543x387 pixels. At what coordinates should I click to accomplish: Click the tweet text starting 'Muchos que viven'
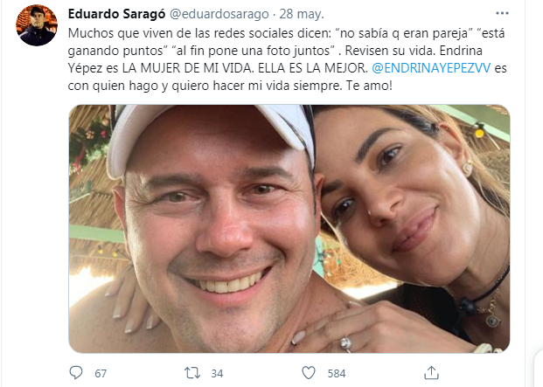click(x=287, y=59)
